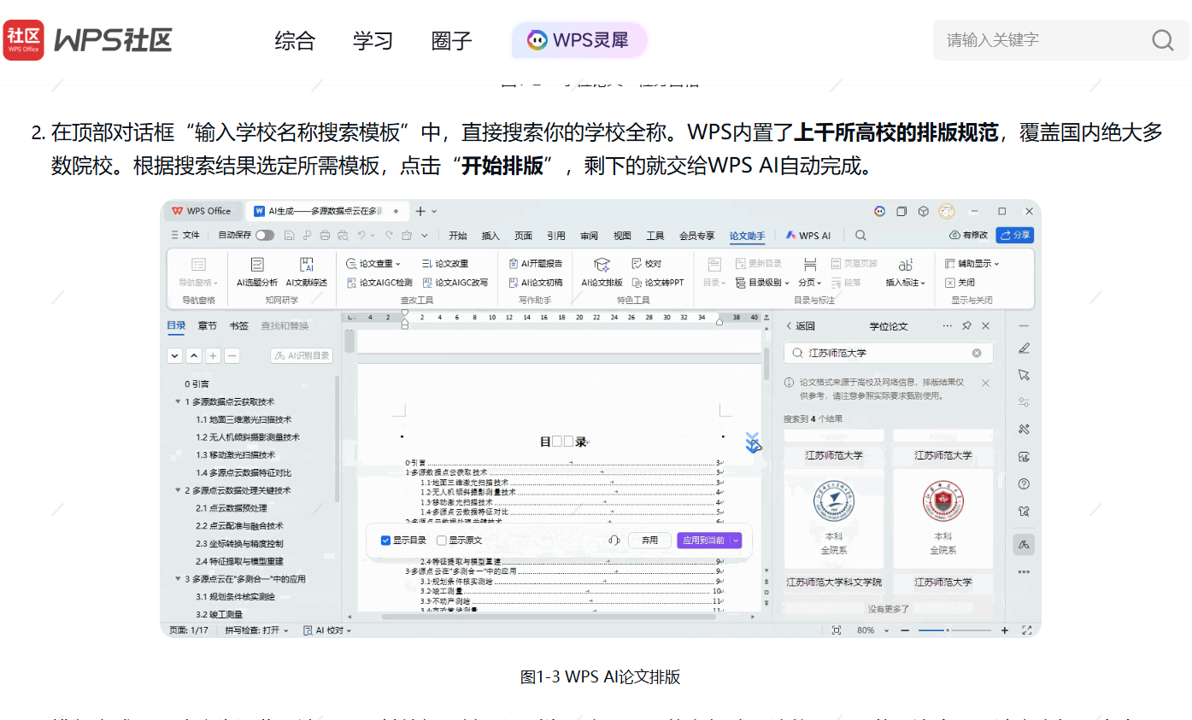1192x720 pixels.
Task: Collapse the 2 多源点云数据处理关键技术 outline node
Action: pos(178,490)
